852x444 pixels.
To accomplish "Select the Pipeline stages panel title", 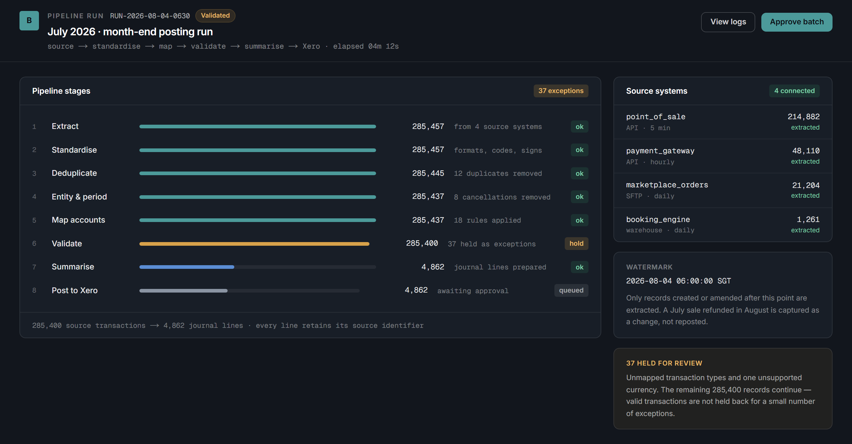I will click(x=61, y=91).
